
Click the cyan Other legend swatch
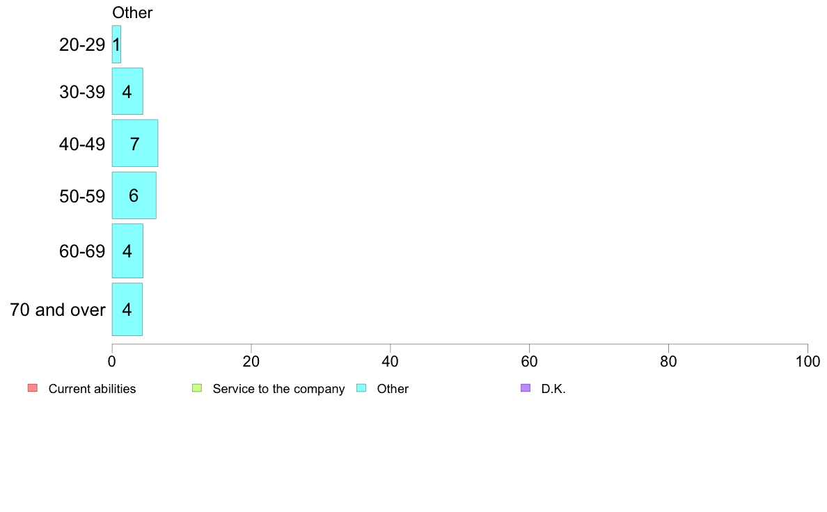(361, 388)
